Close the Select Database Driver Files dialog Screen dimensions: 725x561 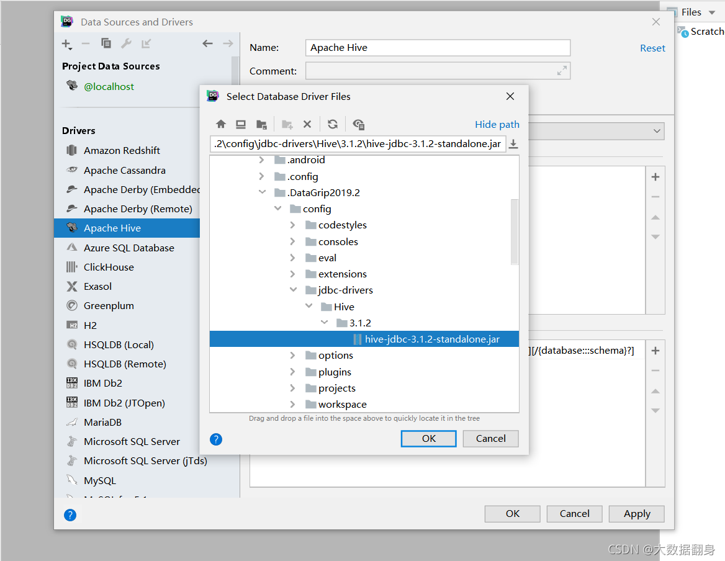pyautogui.click(x=510, y=96)
